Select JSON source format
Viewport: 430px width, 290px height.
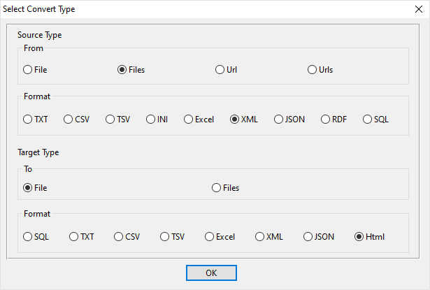pos(279,119)
